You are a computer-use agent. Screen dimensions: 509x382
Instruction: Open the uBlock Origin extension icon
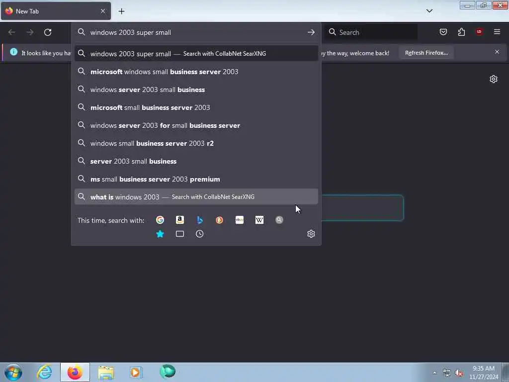point(479,32)
